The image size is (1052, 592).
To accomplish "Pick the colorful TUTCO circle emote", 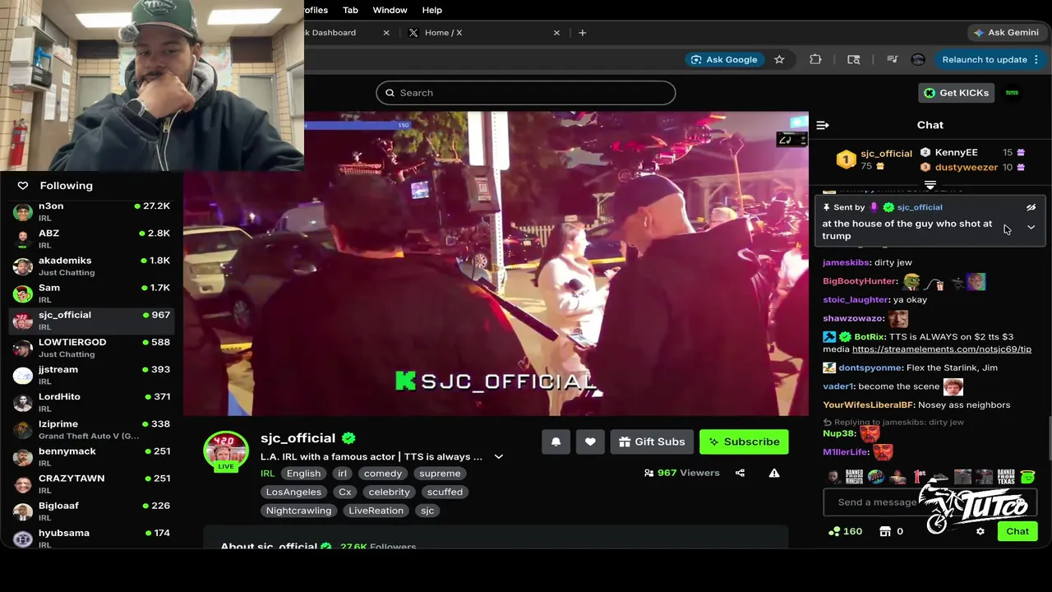I will tap(876, 477).
